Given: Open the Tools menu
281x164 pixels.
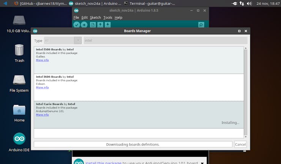Looking at the screenshot, I should click(107, 17).
